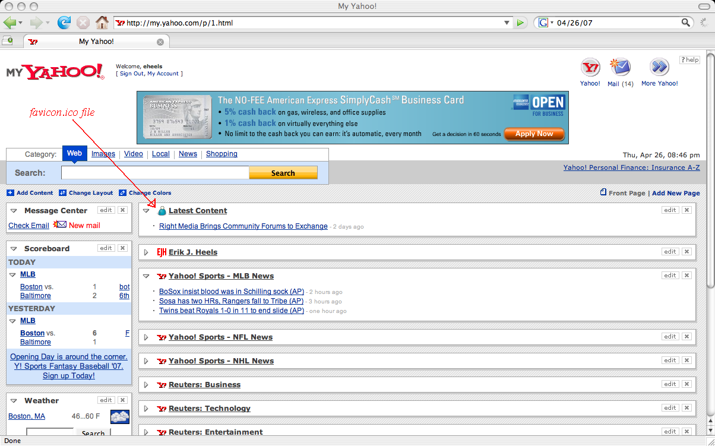The image size is (715, 446).
Task: Click the Latest Content module icon
Action: coord(162,210)
